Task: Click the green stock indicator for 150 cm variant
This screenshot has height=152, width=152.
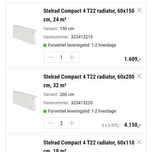Action: click(x=45, y=45)
